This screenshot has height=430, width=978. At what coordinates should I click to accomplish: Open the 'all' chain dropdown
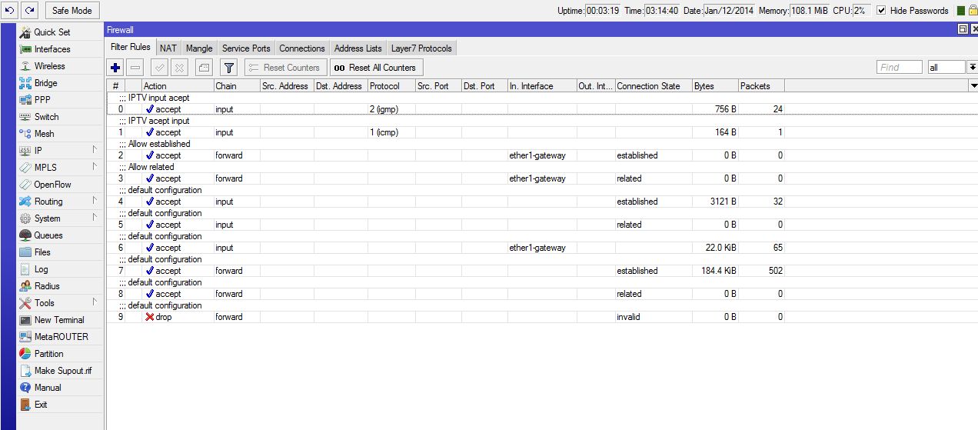point(971,68)
